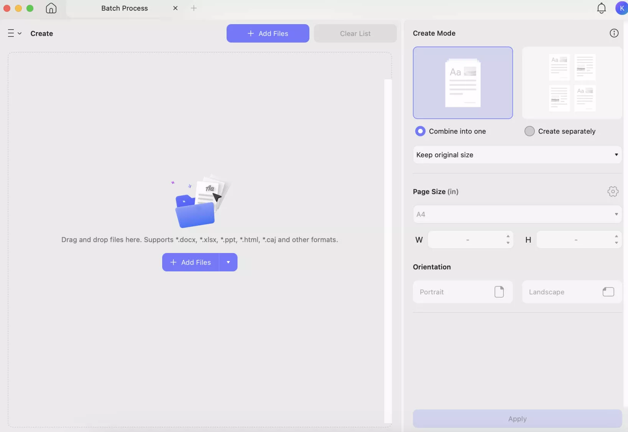Open the A4 page size dropdown

(x=516, y=214)
